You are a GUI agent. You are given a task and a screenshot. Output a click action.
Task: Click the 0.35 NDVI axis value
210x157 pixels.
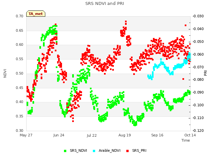pos(20,116)
